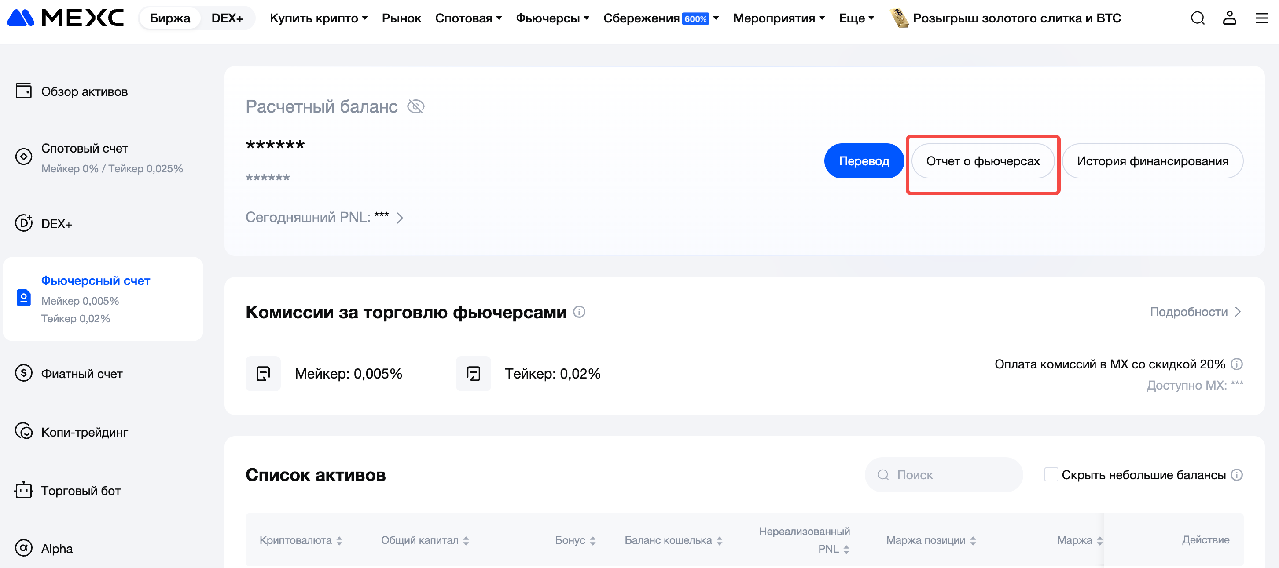Click the MEXC logo
Viewport: 1279px width, 568px height.
[65, 18]
